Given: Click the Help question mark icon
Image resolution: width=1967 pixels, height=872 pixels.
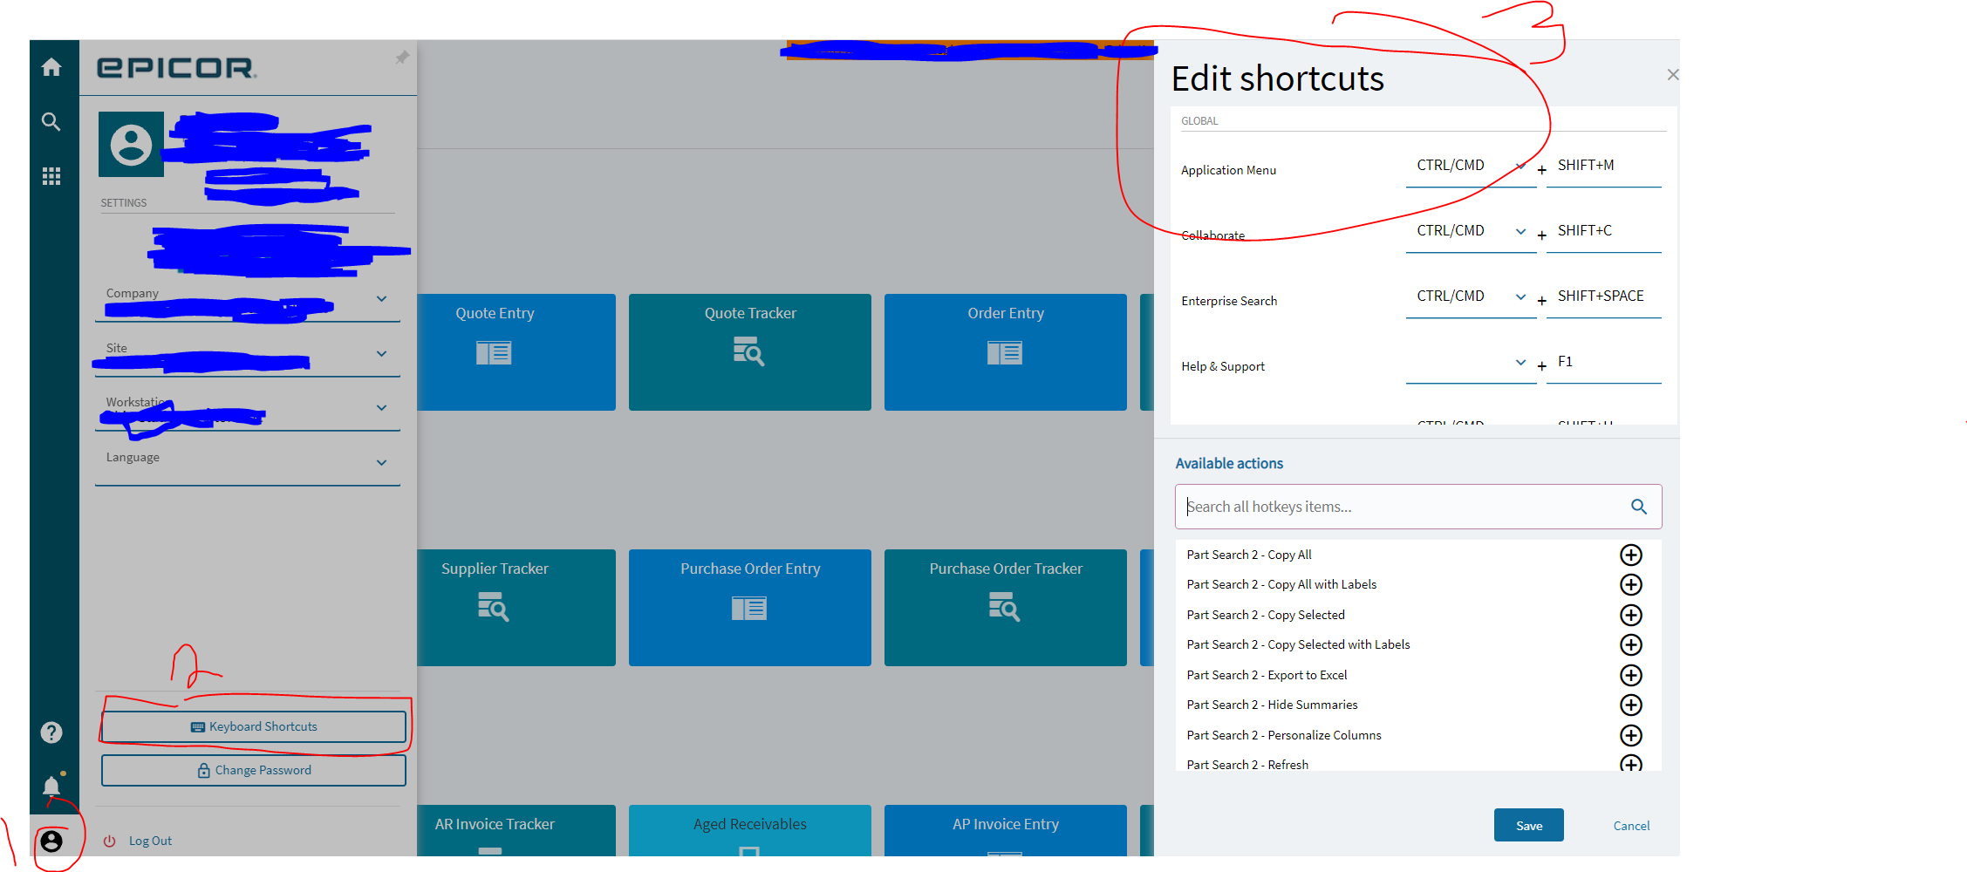Looking at the screenshot, I should tap(51, 732).
